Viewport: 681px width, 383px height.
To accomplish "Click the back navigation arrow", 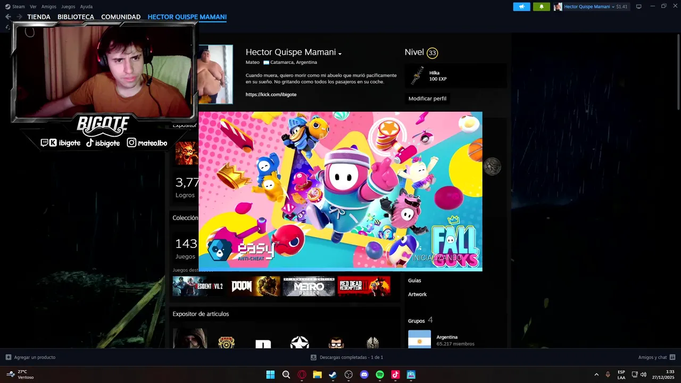I will pyautogui.click(x=8, y=17).
